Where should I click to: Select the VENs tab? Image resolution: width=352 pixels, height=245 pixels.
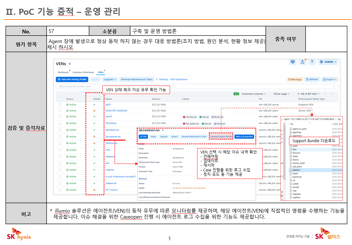point(100,72)
